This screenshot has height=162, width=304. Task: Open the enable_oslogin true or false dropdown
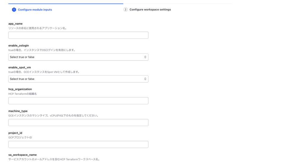78,57
